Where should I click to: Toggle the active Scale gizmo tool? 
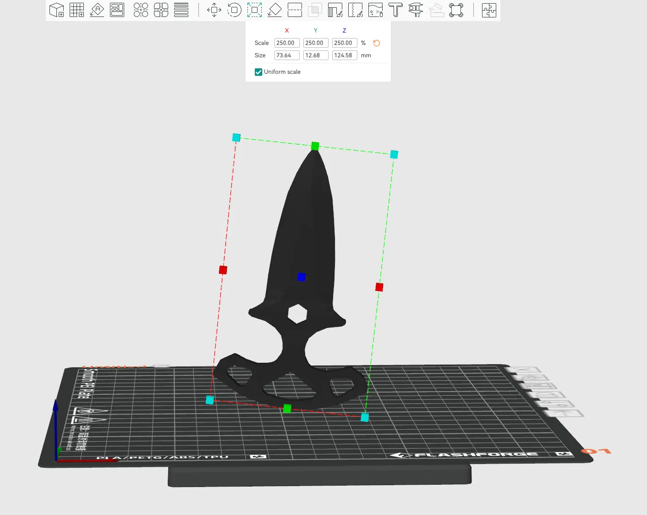[254, 10]
